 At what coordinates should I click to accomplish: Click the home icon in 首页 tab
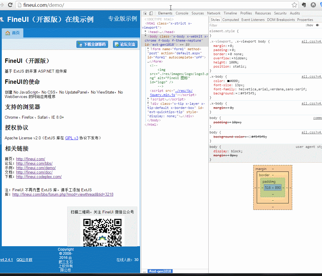(x=8, y=33)
